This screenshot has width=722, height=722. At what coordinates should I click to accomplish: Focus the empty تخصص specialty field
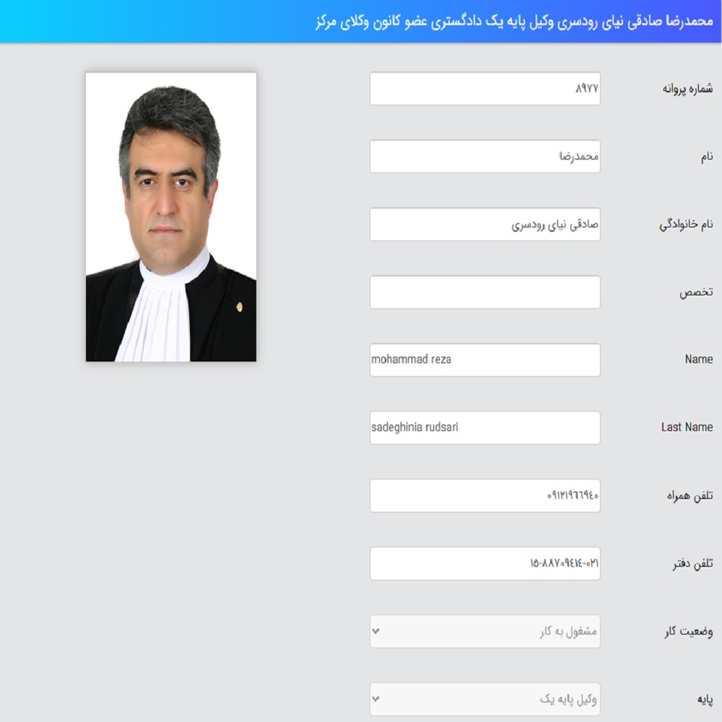click(485, 292)
